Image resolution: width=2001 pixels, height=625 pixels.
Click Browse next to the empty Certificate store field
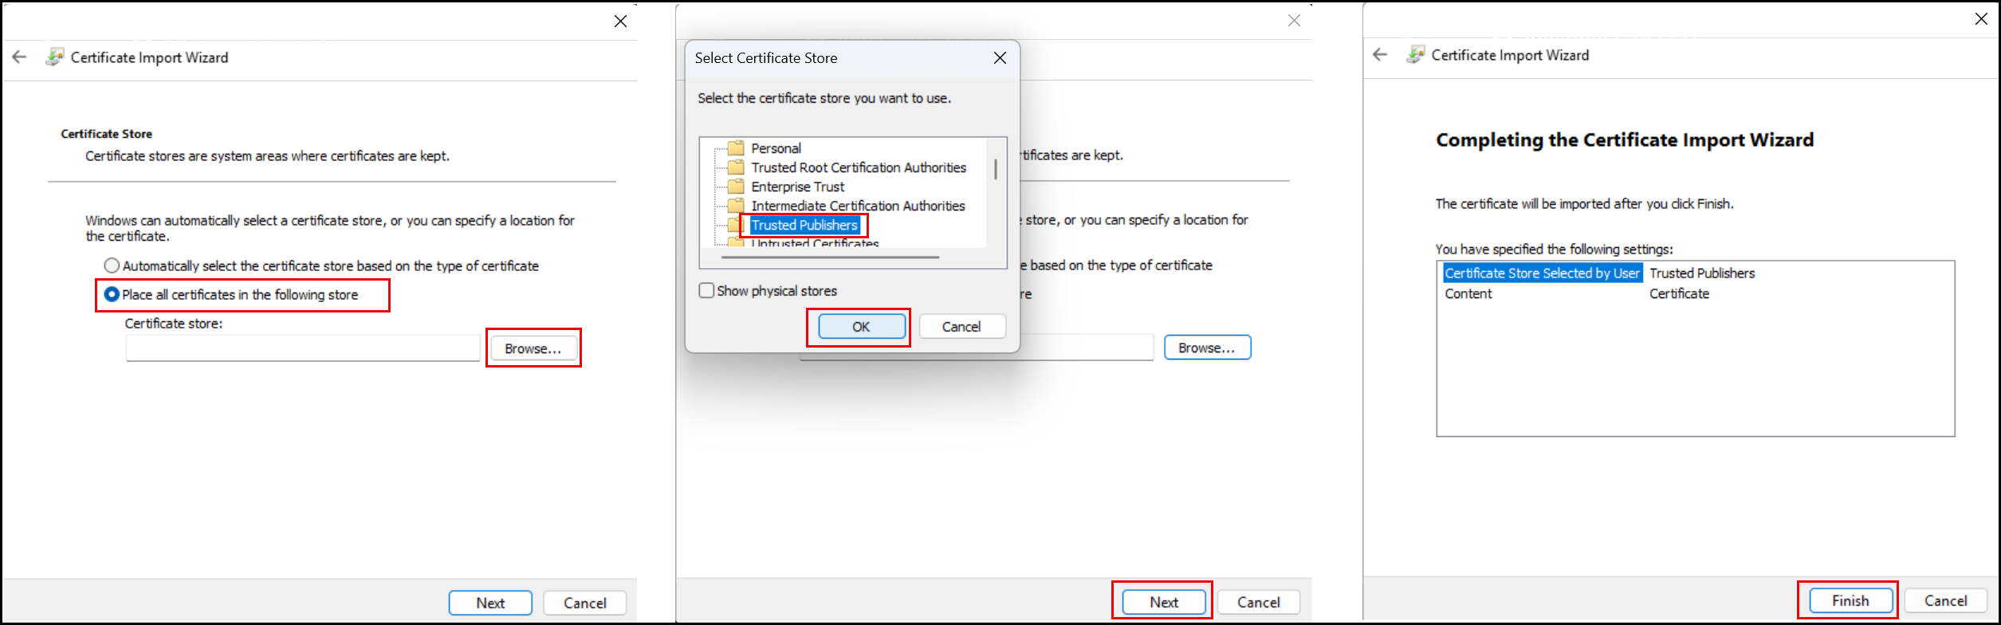coord(533,349)
